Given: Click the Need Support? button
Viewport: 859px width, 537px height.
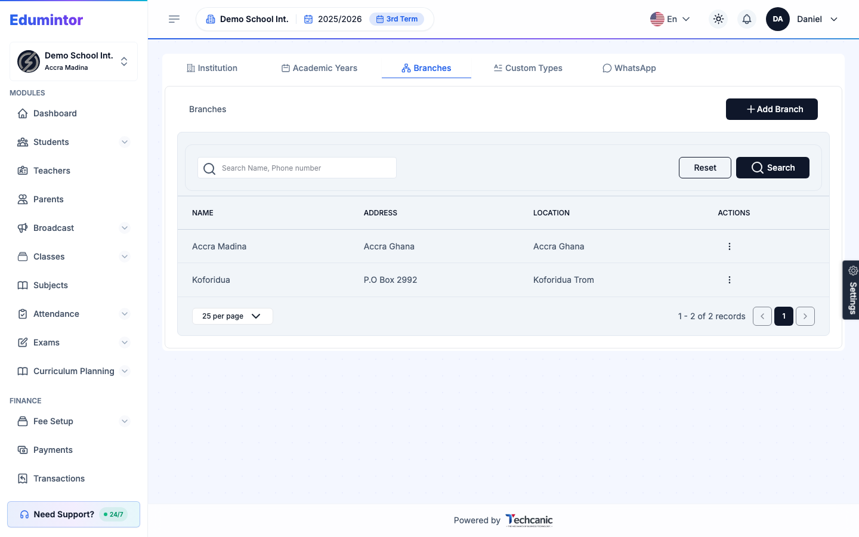Looking at the screenshot, I should click(73, 514).
